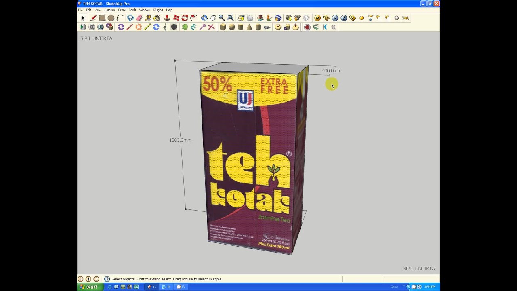
Task: Open the Camera menu
Action: [109, 10]
